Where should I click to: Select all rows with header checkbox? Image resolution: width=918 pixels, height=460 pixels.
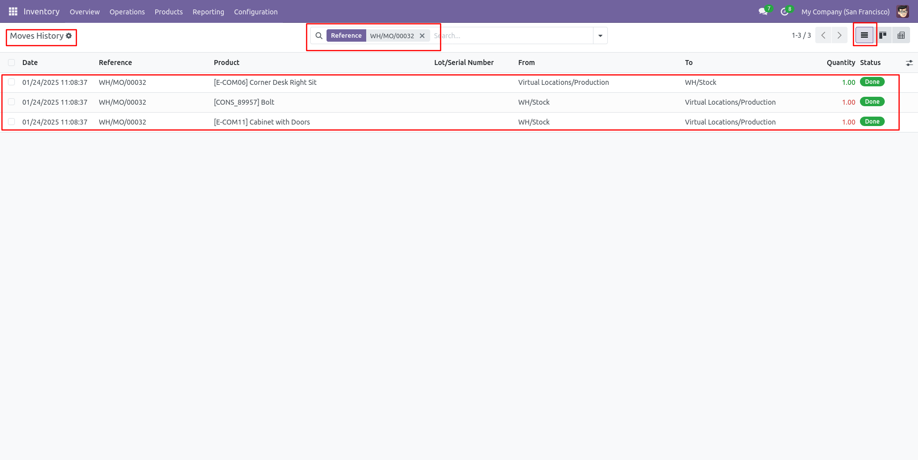[11, 63]
